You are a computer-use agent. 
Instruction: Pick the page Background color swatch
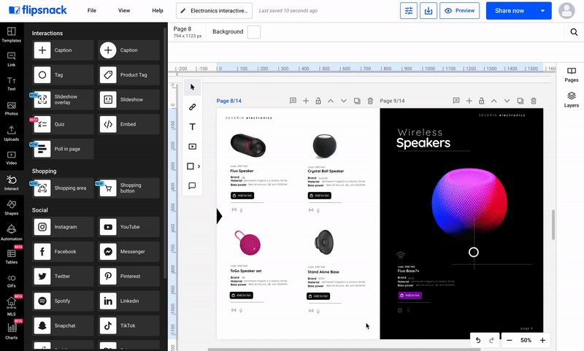(x=254, y=32)
